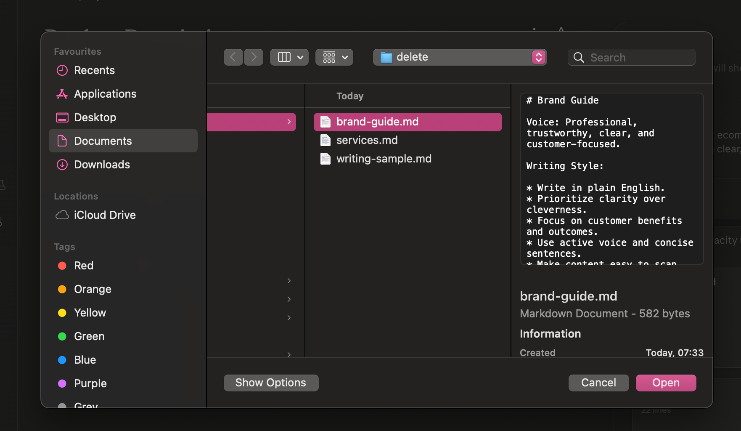
Task: Open iCloud Drive location
Action: tap(123, 215)
